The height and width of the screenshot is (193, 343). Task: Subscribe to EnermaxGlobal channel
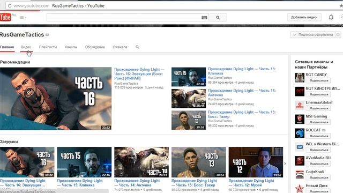(319, 108)
